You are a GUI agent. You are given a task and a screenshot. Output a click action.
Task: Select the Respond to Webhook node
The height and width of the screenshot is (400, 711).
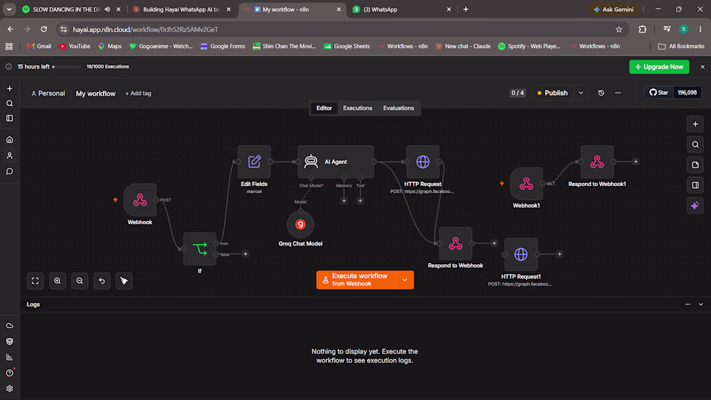tap(455, 244)
